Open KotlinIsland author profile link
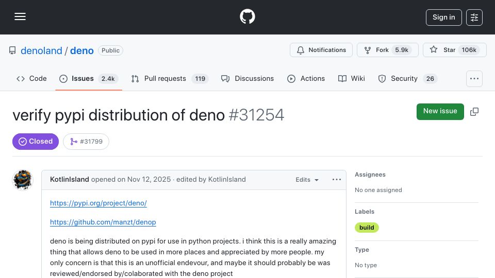Image resolution: width=495 pixels, height=278 pixels. coord(70,179)
